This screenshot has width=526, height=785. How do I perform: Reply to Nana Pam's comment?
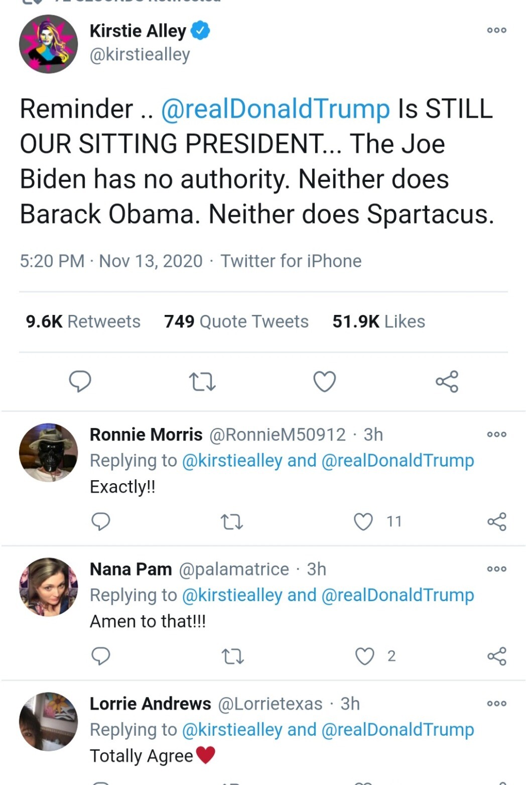point(101,656)
